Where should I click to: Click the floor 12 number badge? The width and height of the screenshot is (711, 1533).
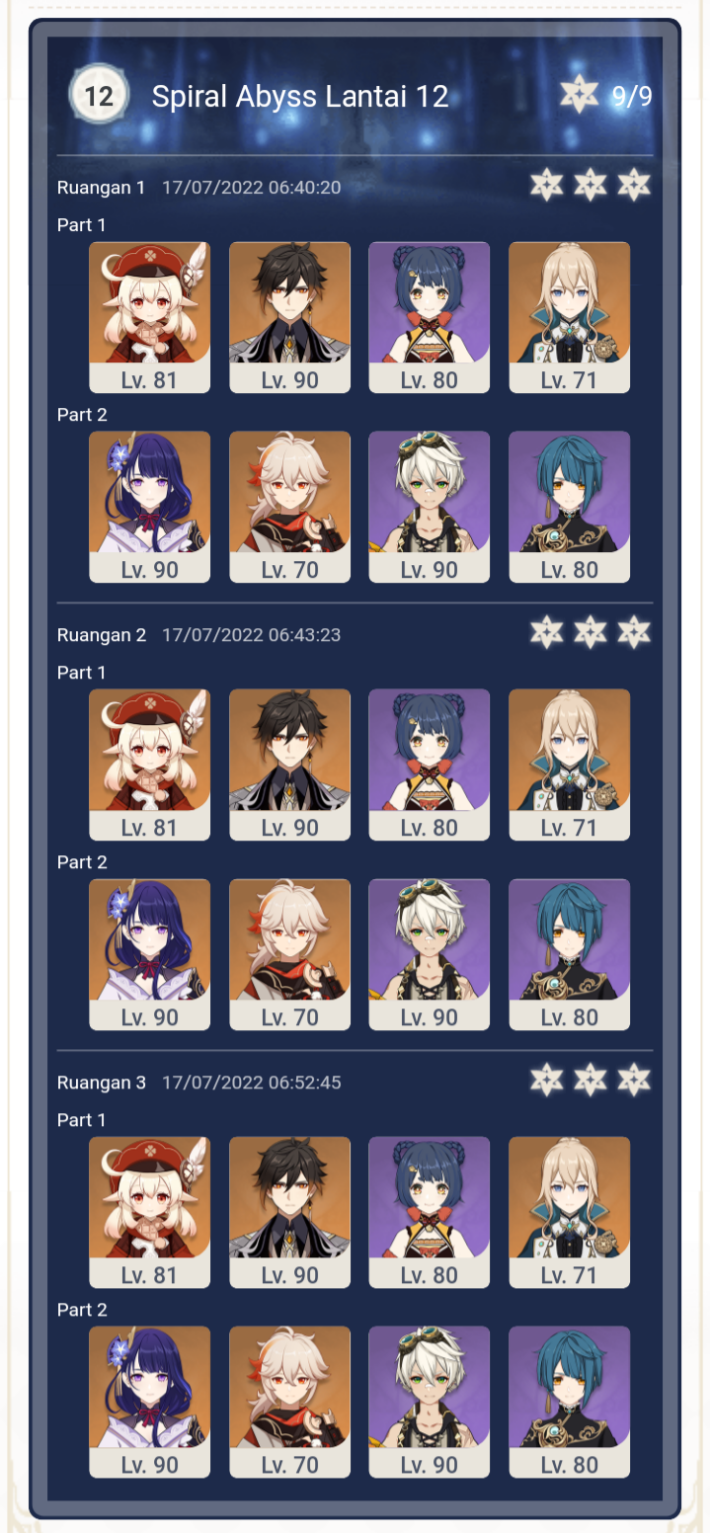pos(99,96)
